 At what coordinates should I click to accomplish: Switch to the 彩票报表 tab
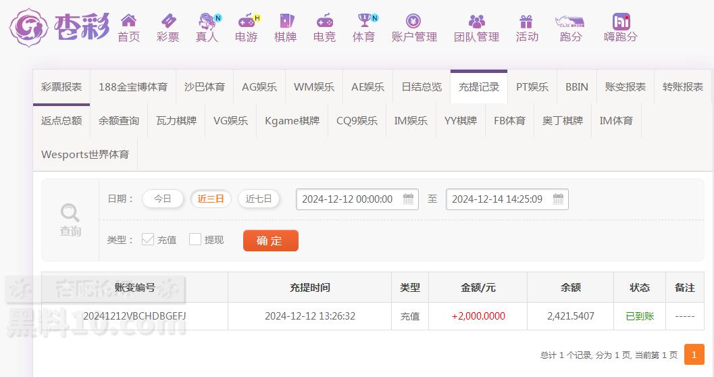pos(61,86)
